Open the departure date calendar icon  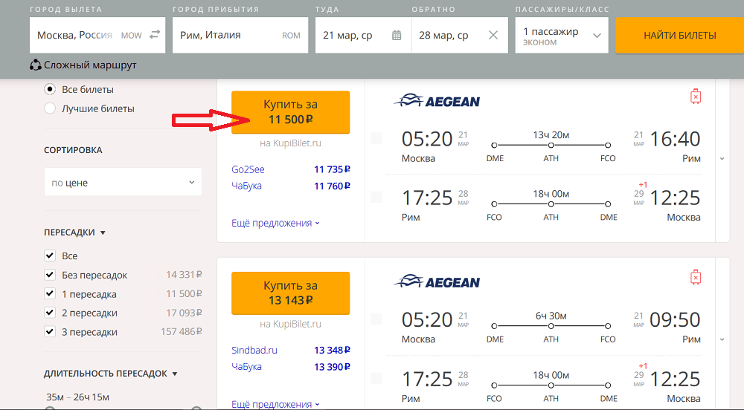397,35
